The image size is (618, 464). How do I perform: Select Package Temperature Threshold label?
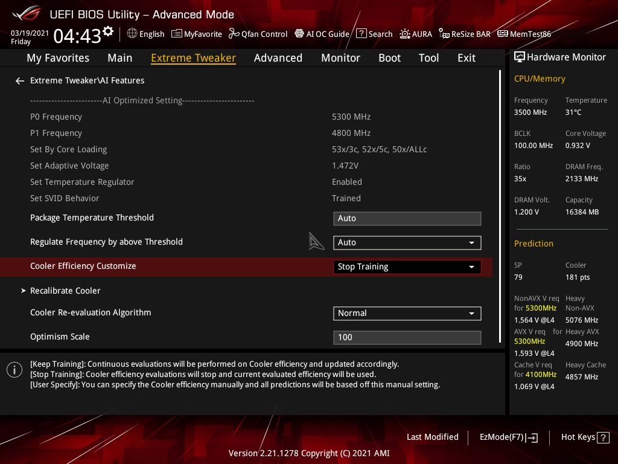point(92,217)
